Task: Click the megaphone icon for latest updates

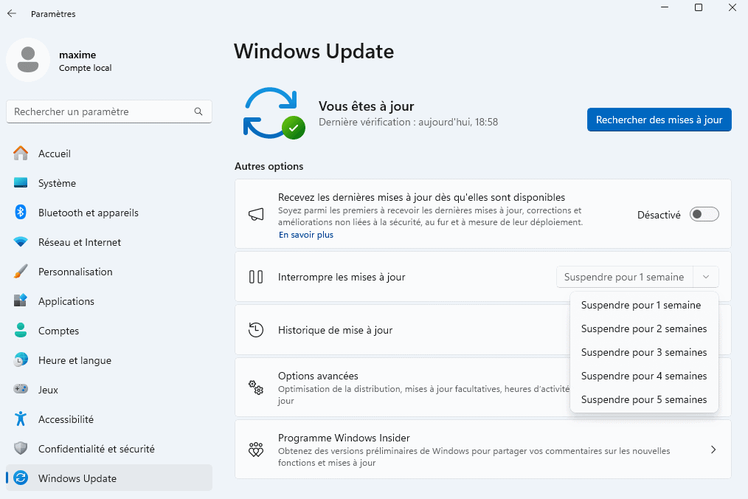Action: coord(256,214)
